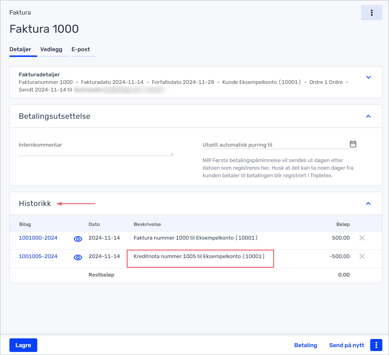Screen dimensions: 389x355
Task: Open the three-dot menu beside Faktura title
Action: coord(371,13)
